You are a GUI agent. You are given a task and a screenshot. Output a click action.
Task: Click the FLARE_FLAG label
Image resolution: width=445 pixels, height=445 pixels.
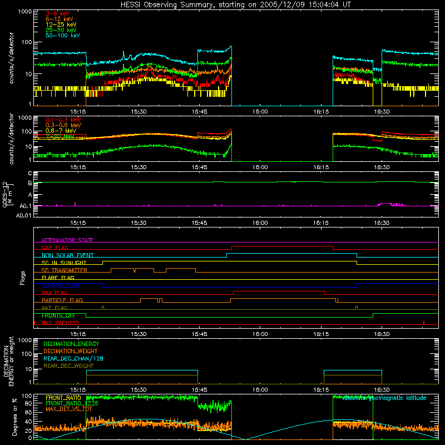tap(58, 278)
